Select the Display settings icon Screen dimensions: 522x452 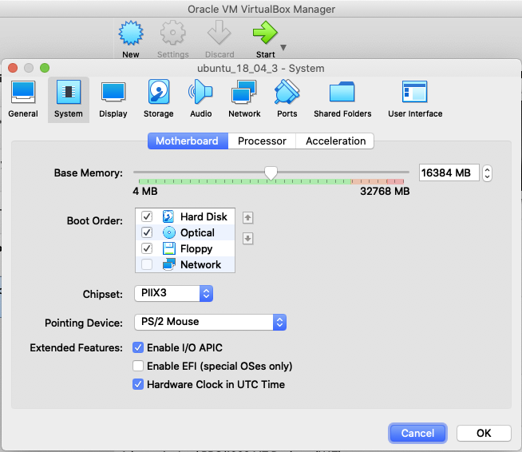pyautogui.click(x=113, y=98)
